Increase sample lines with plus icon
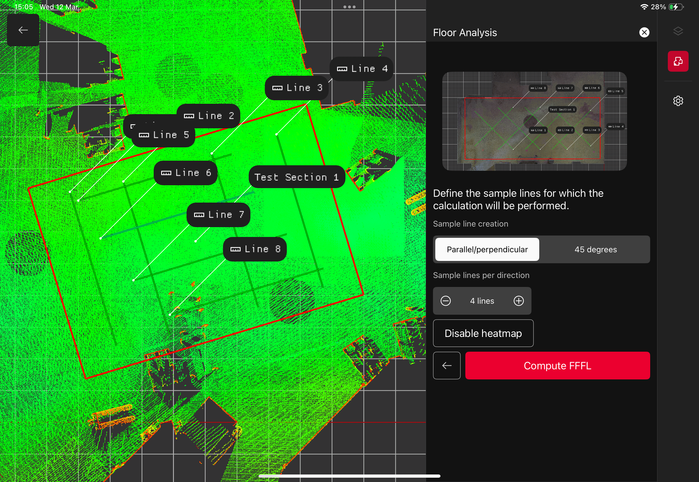 pos(518,301)
